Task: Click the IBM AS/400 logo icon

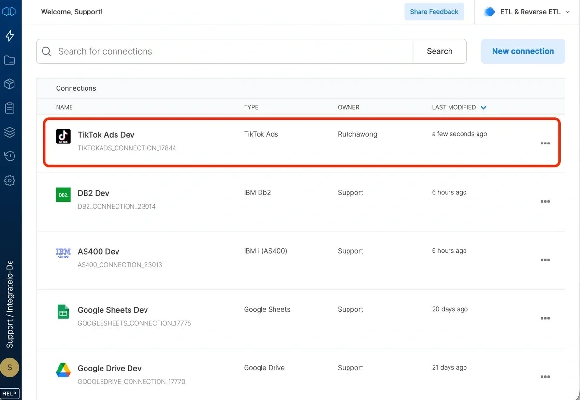Action: pos(63,253)
